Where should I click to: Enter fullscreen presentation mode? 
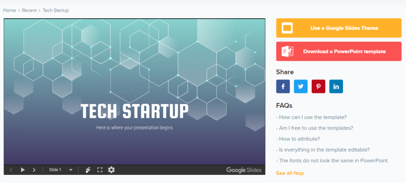pos(99,170)
